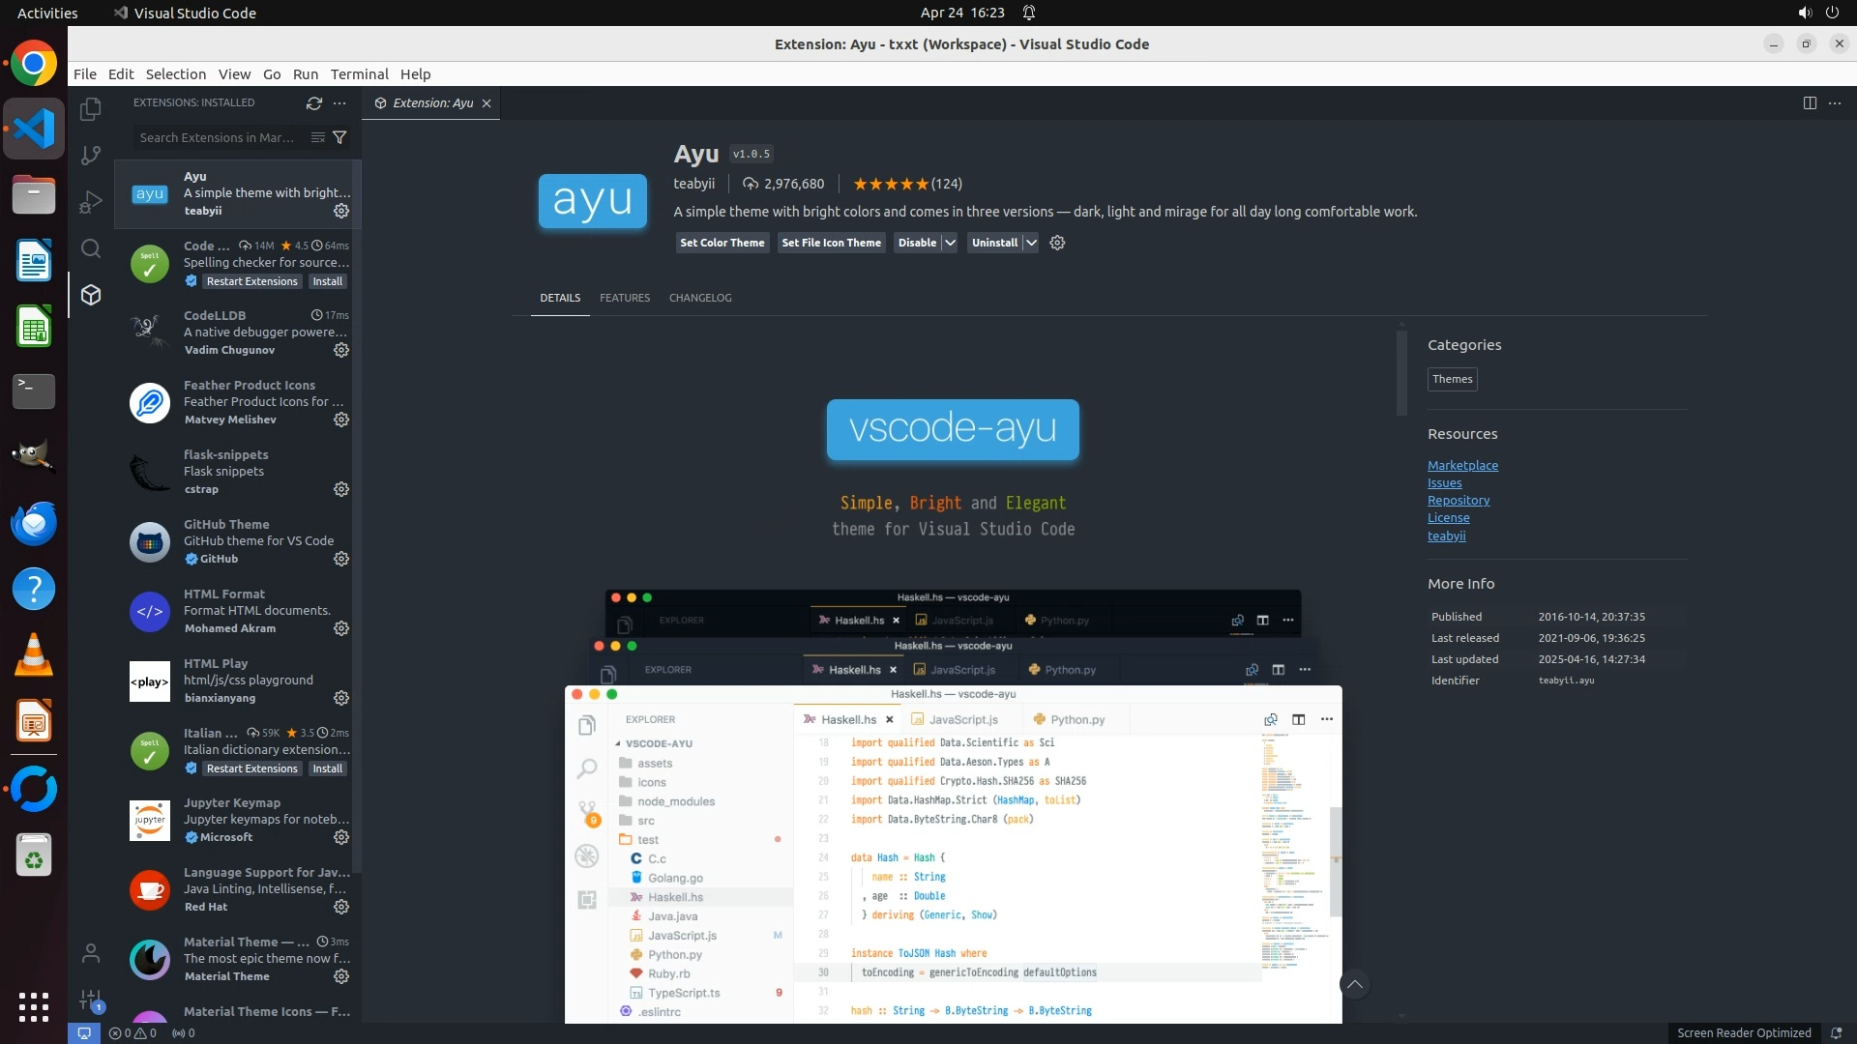Open manage gear for CodeLLDB extension
This screenshot has height=1044, width=1857.
[x=341, y=350]
